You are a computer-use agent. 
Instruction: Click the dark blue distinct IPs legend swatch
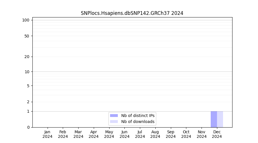114,116
